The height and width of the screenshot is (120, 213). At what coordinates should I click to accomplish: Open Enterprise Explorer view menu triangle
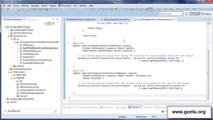(58, 23)
